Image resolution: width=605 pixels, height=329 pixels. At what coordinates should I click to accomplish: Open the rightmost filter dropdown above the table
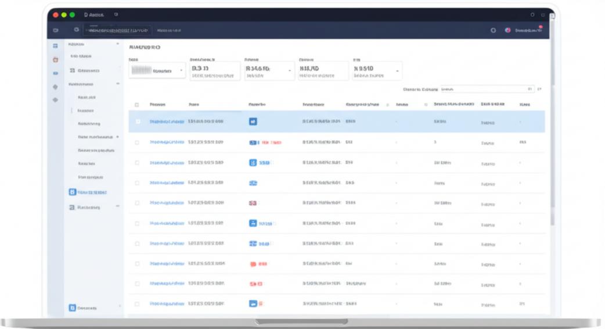[376, 71]
